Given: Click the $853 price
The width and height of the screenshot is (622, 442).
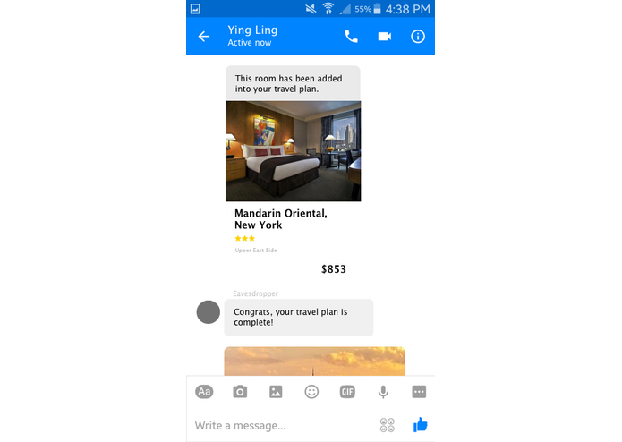Looking at the screenshot, I should coord(334,269).
